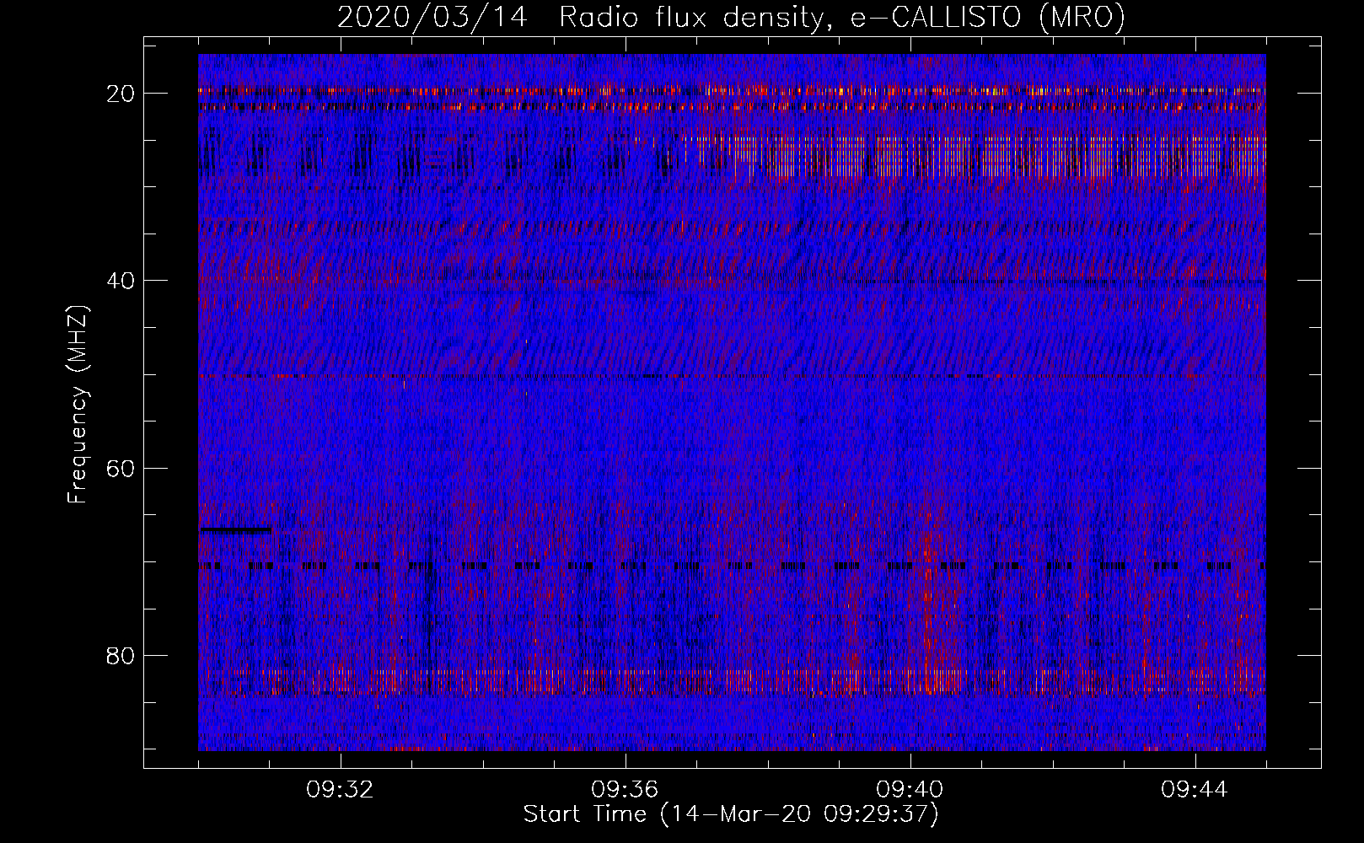Click the 'Start Time (14-Mar-20 09:29:37)' axis label
Screen dimensions: 1364x843
[731, 814]
